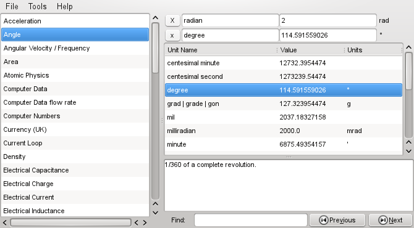
Task: Select Angular Velocity / Frequency category
Action: 75,48
